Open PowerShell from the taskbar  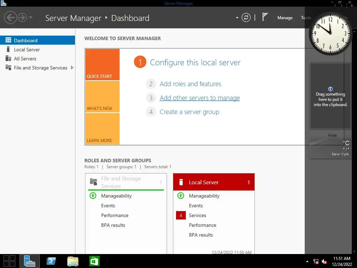[x=51, y=261]
